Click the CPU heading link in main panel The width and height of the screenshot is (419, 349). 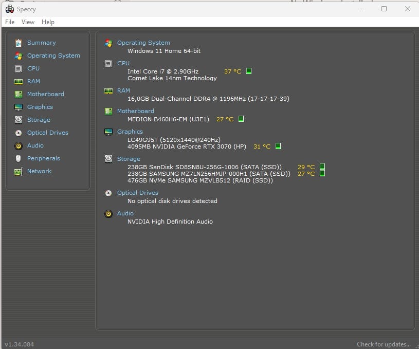123,63
